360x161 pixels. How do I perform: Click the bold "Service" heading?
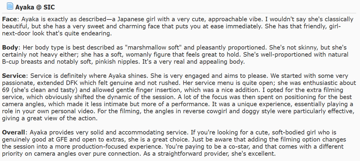13,76
